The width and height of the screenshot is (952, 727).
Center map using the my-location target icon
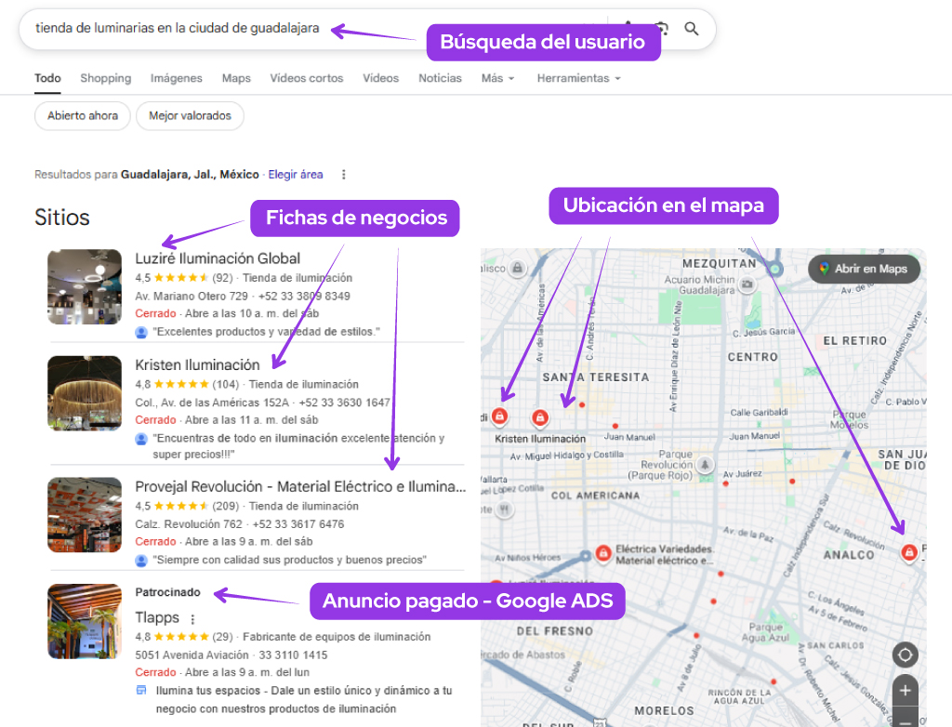click(x=905, y=655)
